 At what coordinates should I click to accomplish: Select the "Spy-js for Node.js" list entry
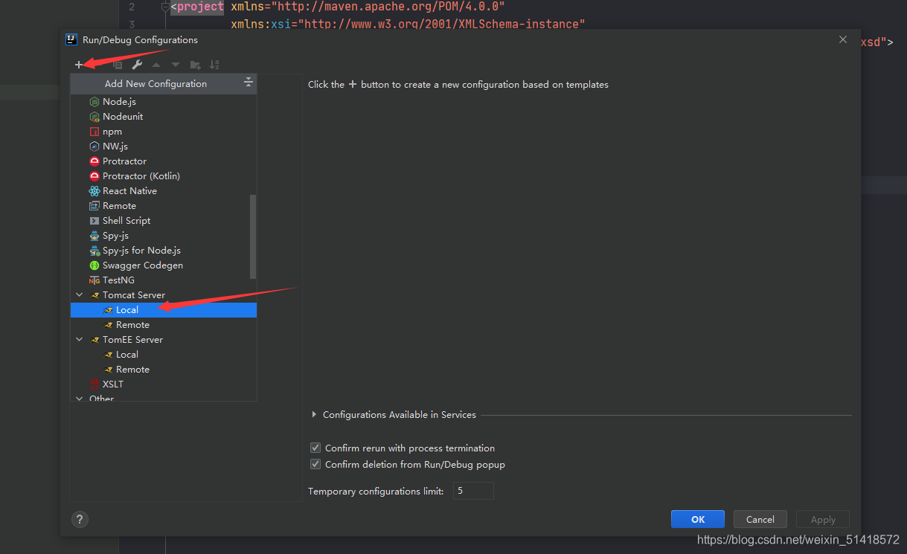pos(164,251)
